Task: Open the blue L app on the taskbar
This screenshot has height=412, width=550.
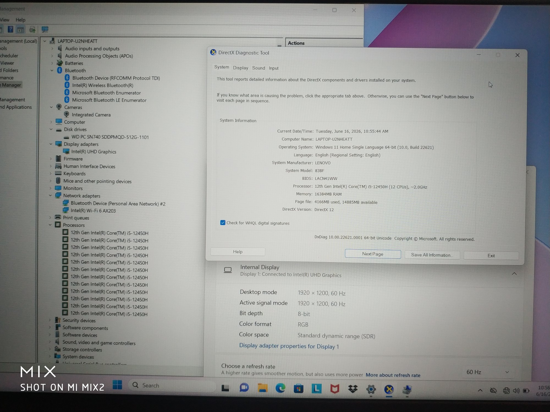Action: coord(317,389)
